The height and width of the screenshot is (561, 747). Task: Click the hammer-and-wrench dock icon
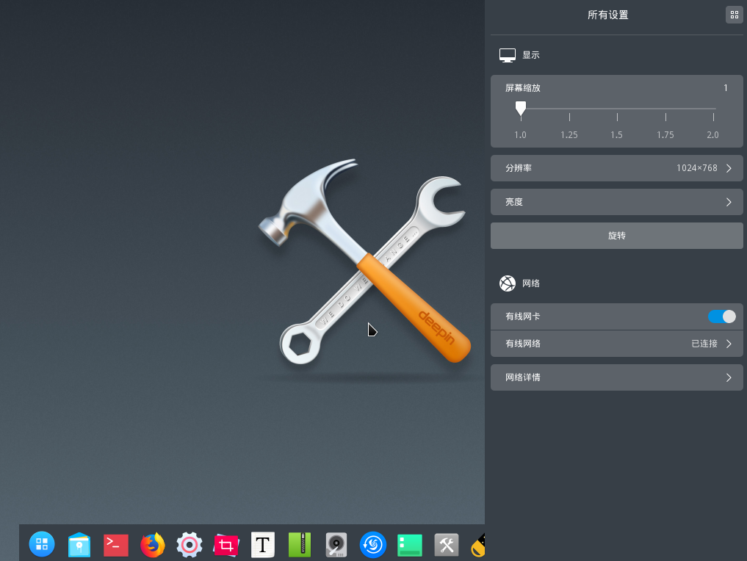(x=447, y=545)
